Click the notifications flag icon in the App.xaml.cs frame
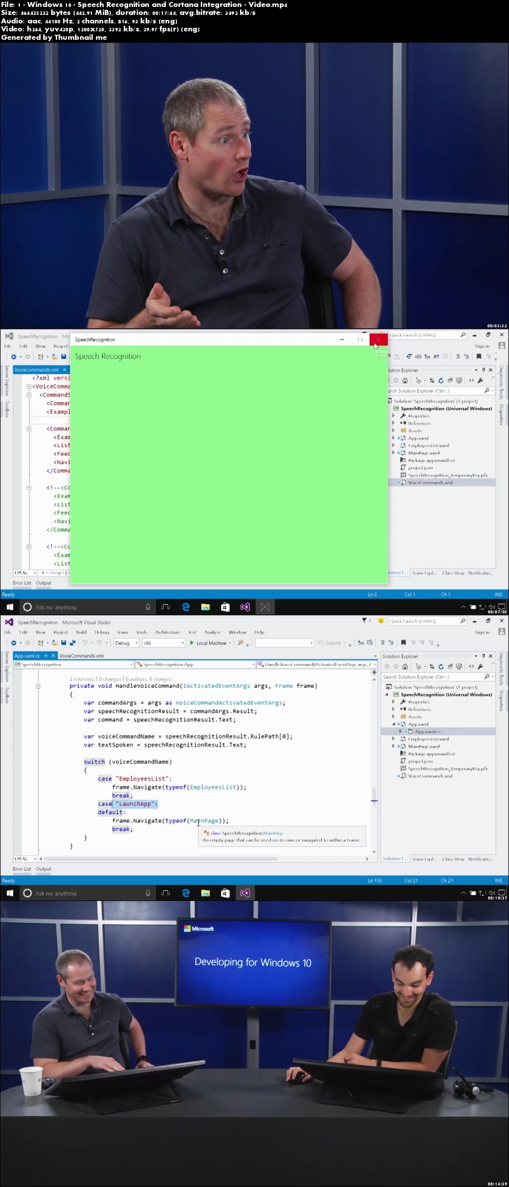 coord(364,621)
